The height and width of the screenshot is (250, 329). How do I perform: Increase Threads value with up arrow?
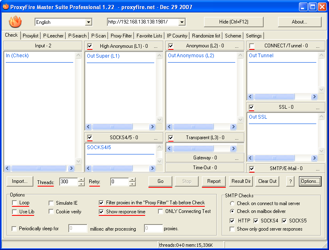(x=81, y=179)
